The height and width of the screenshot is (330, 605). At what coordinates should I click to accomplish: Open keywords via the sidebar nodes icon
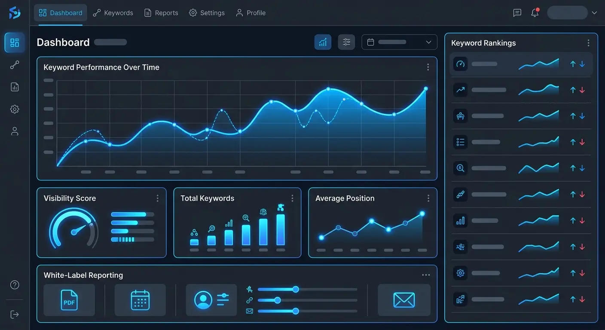pyautogui.click(x=15, y=65)
